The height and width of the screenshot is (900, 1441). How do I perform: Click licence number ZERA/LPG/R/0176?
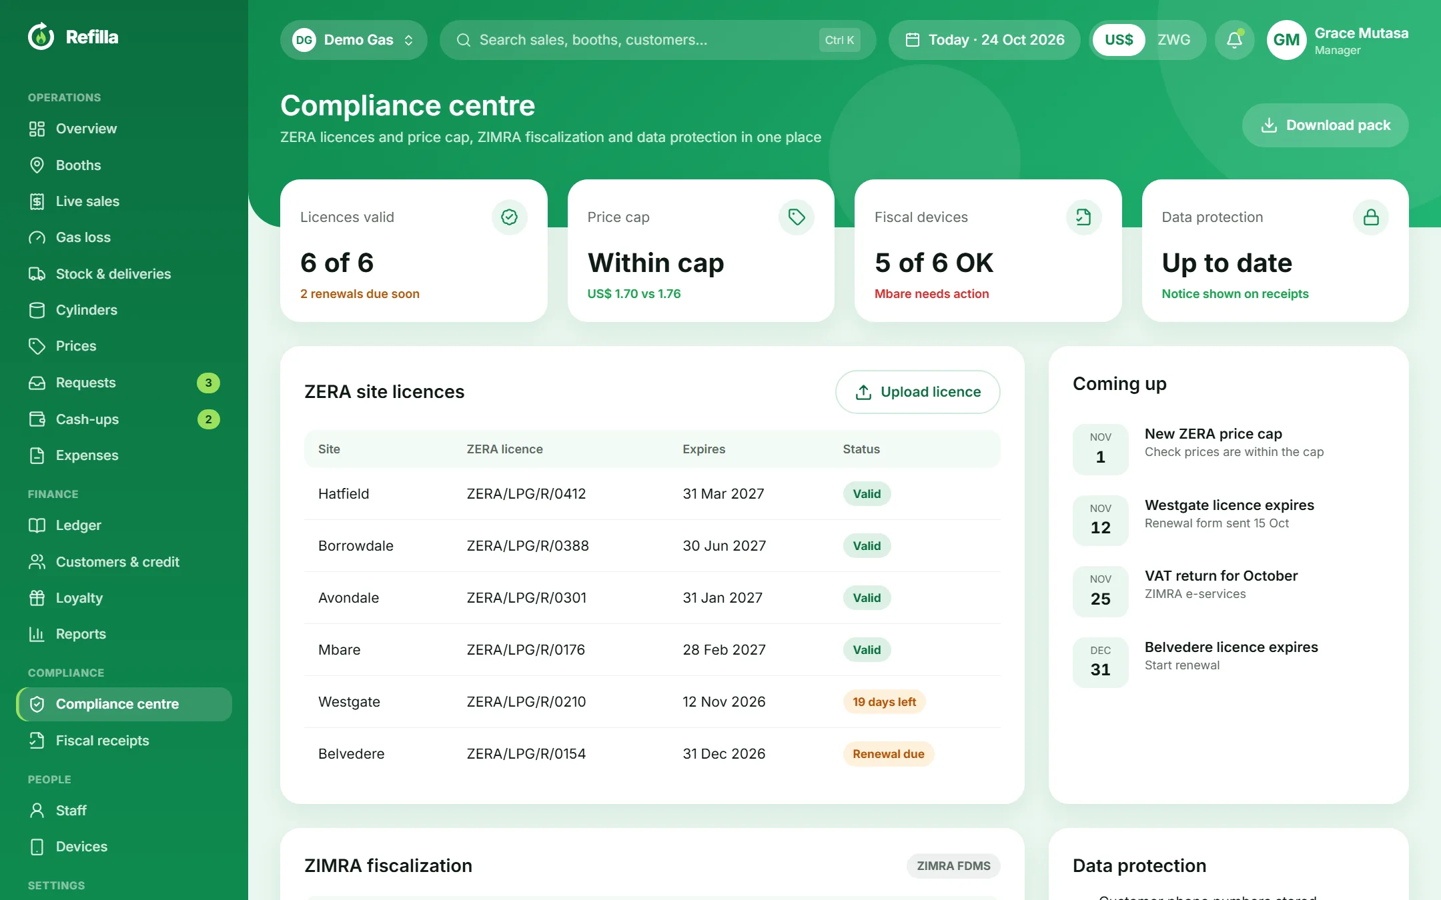(x=526, y=650)
